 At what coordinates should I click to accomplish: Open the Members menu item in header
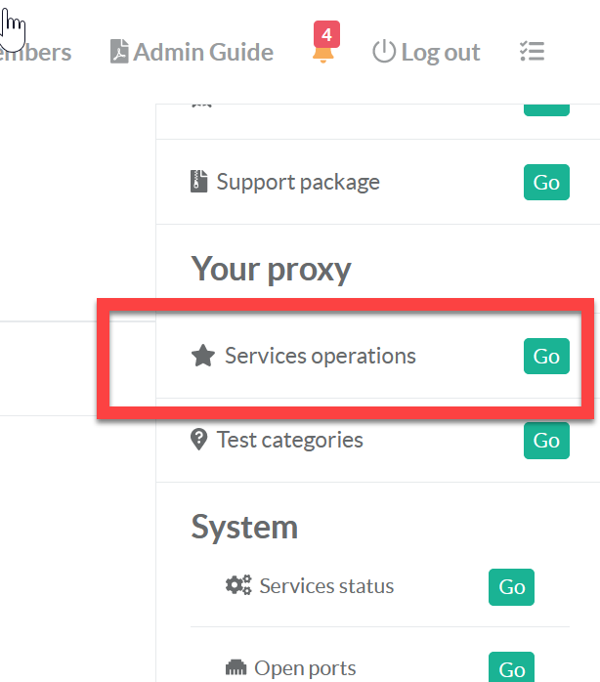pyautogui.click(x=36, y=52)
